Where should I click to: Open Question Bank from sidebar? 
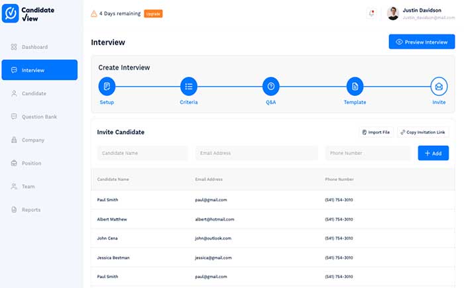pyautogui.click(x=39, y=117)
